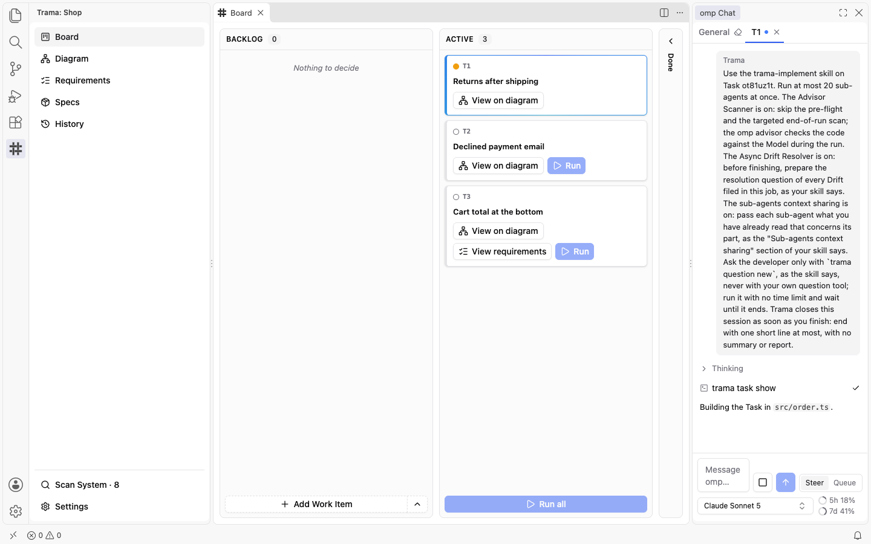
Task: Select the T1 chat tab
Action: point(756,32)
